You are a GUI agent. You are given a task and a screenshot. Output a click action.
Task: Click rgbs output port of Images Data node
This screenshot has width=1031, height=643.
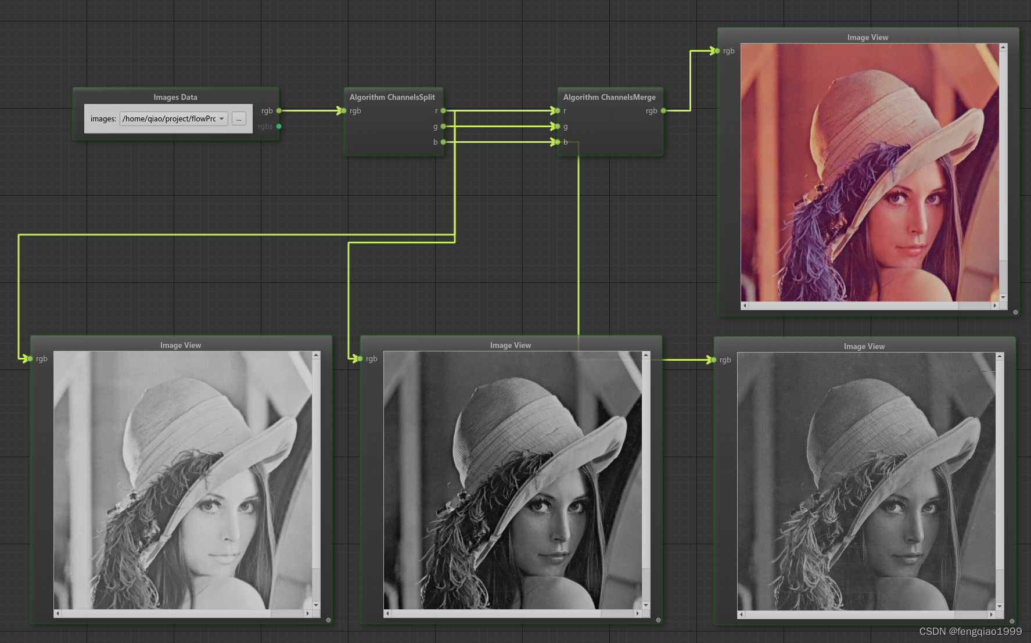click(279, 126)
